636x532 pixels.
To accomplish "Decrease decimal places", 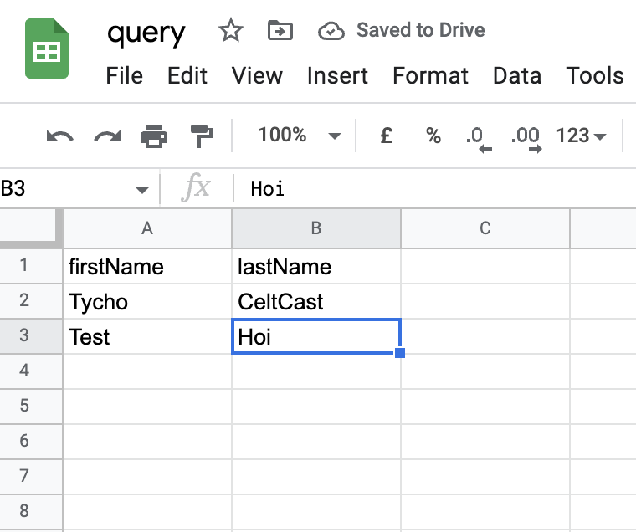I will tap(479, 139).
